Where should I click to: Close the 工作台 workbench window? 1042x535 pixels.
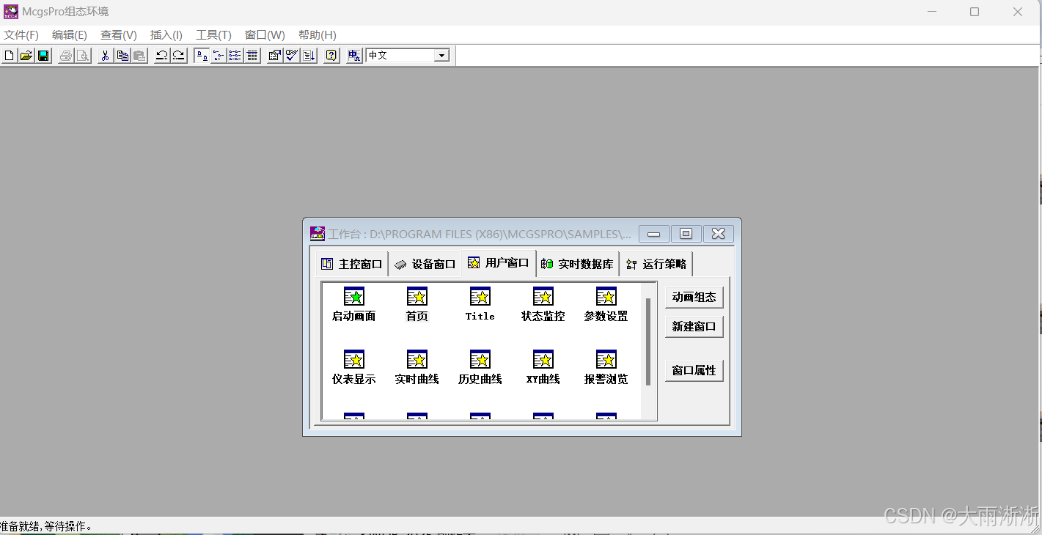(x=718, y=234)
